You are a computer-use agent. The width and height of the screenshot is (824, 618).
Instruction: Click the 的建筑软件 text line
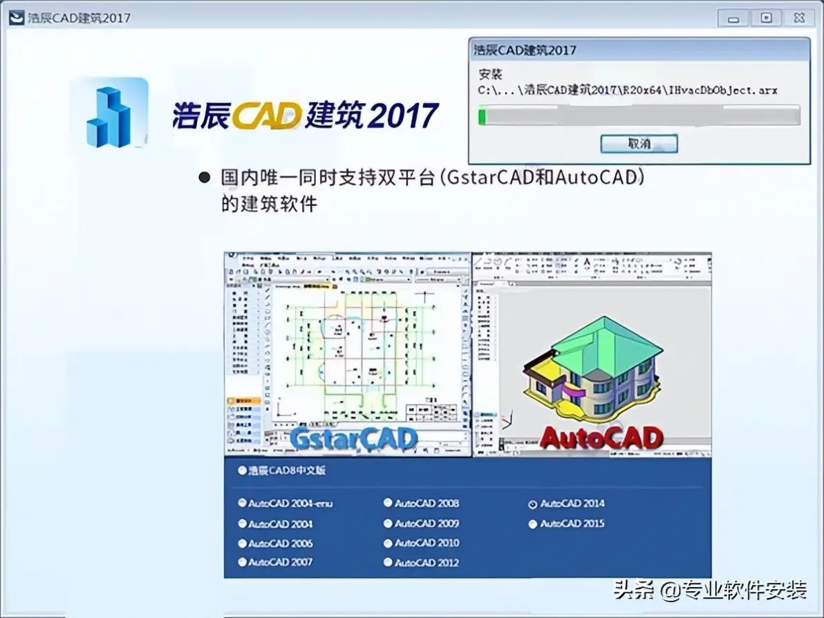tap(269, 203)
